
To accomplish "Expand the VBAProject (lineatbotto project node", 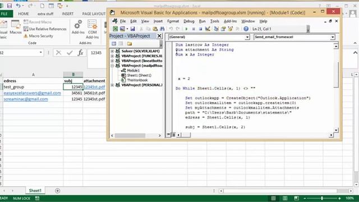I will pyautogui.click(x=112, y=61).
